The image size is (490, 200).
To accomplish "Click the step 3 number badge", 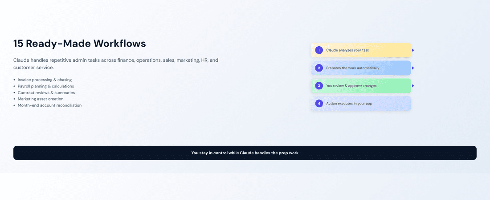I will (319, 85).
